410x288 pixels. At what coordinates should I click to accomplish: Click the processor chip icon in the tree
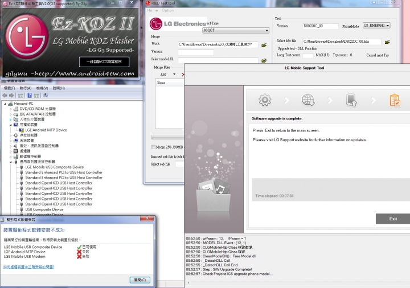[x=16, y=151]
